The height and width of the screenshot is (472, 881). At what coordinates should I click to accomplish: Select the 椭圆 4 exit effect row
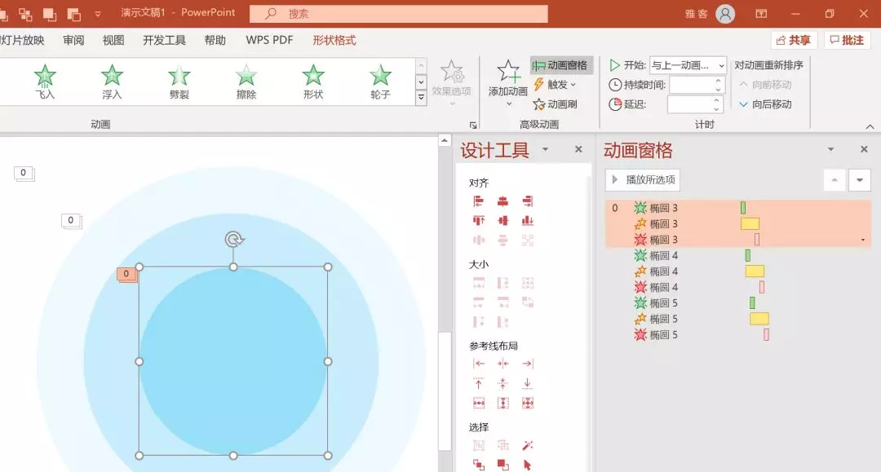click(x=737, y=287)
